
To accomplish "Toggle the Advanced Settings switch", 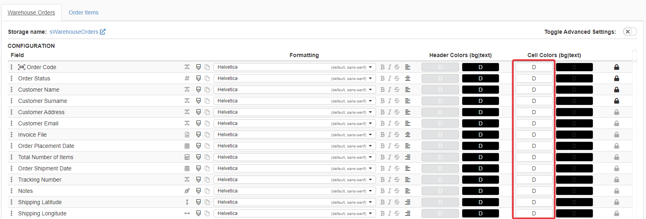I will pyautogui.click(x=629, y=32).
